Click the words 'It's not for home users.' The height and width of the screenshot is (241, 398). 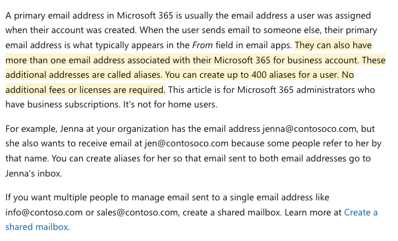pos(170,105)
